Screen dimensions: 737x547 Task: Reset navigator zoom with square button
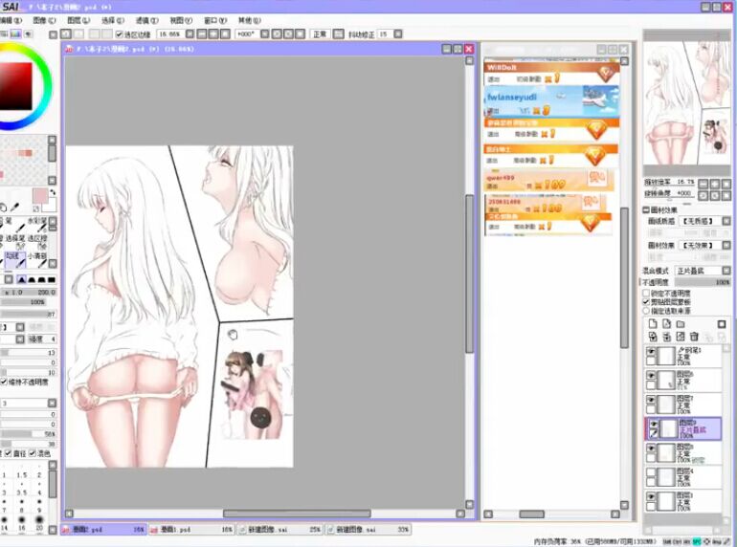pos(726,184)
